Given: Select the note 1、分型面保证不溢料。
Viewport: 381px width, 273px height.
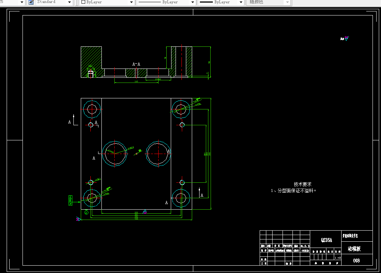Looking at the screenshot, I should (294, 191).
